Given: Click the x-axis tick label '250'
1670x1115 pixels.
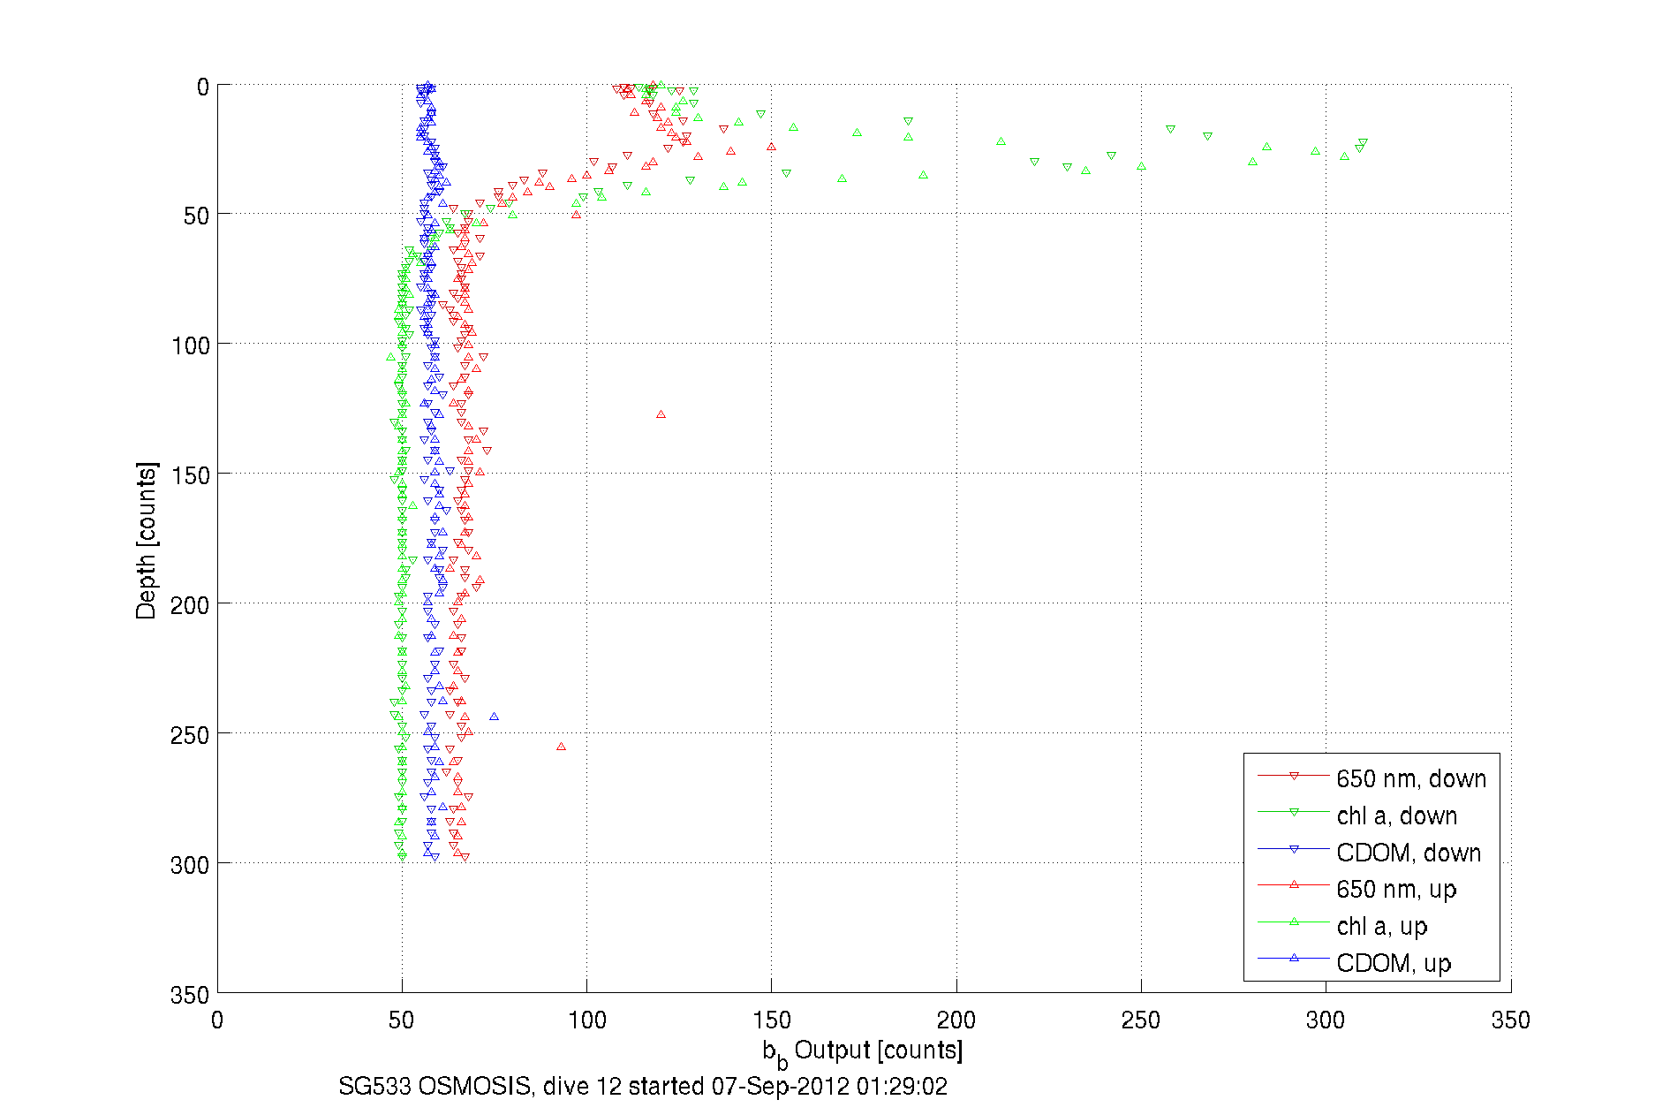Looking at the screenshot, I should pyautogui.click(x=1141, y=1020).
